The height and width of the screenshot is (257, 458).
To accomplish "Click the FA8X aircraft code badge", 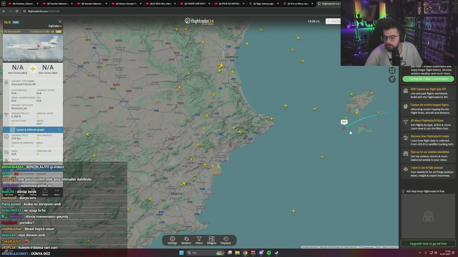I will pyautogui.click(x=16, y=22).
